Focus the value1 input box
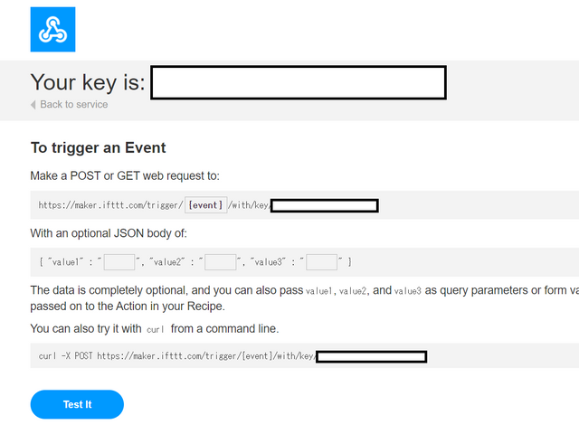This screenshot has width=579, height=434. (119, 262)
